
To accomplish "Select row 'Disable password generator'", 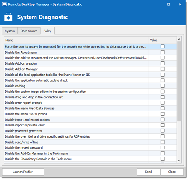I will coord(90,131).
